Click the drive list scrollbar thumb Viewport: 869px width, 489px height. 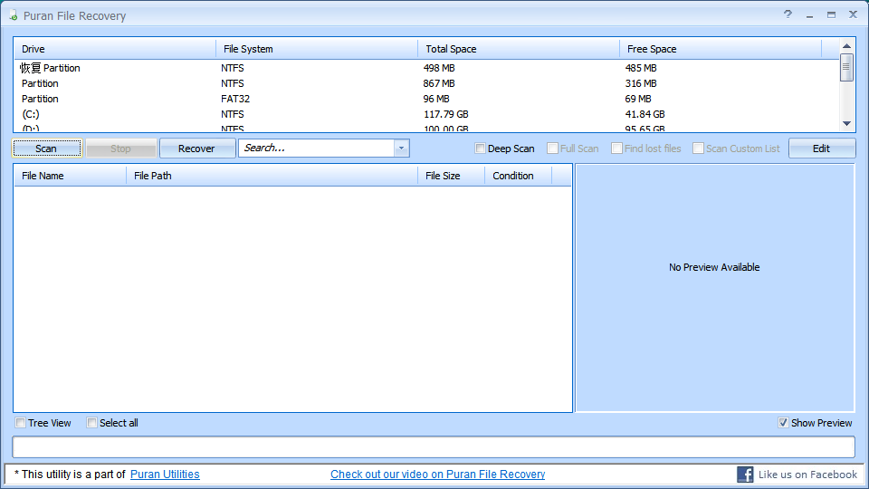(x=845, y=67)
